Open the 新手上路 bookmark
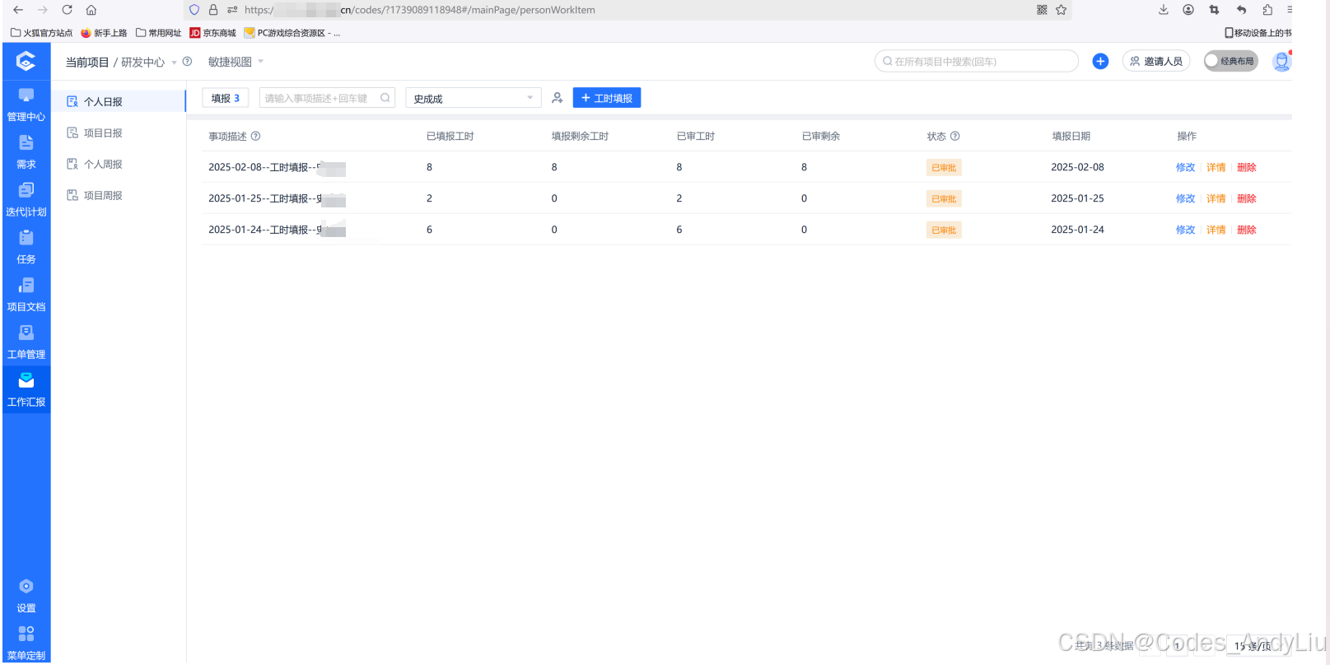Image resolution: width=1330 pixels, height=665 pixels. tap(104, 33)
